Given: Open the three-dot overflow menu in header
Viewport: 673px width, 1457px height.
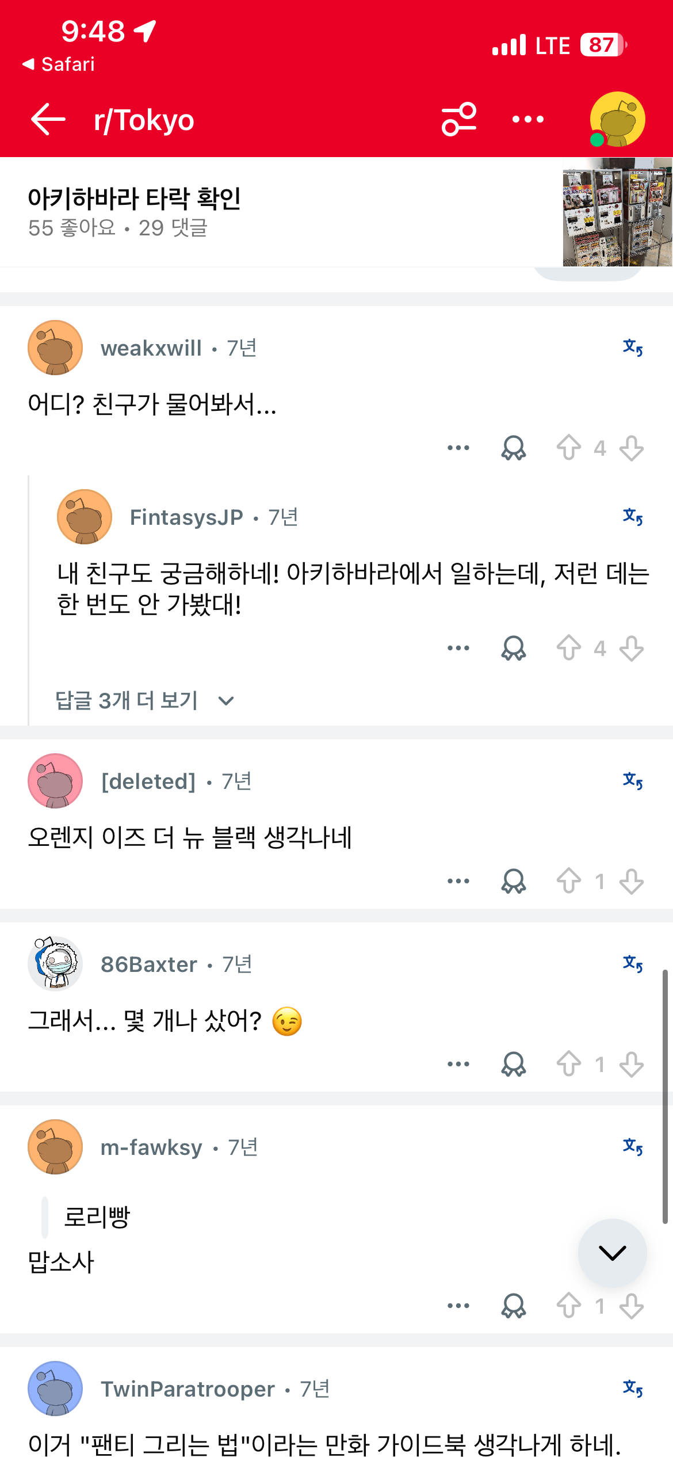Looking at the screenshot, I should click(x=527, y=120).
